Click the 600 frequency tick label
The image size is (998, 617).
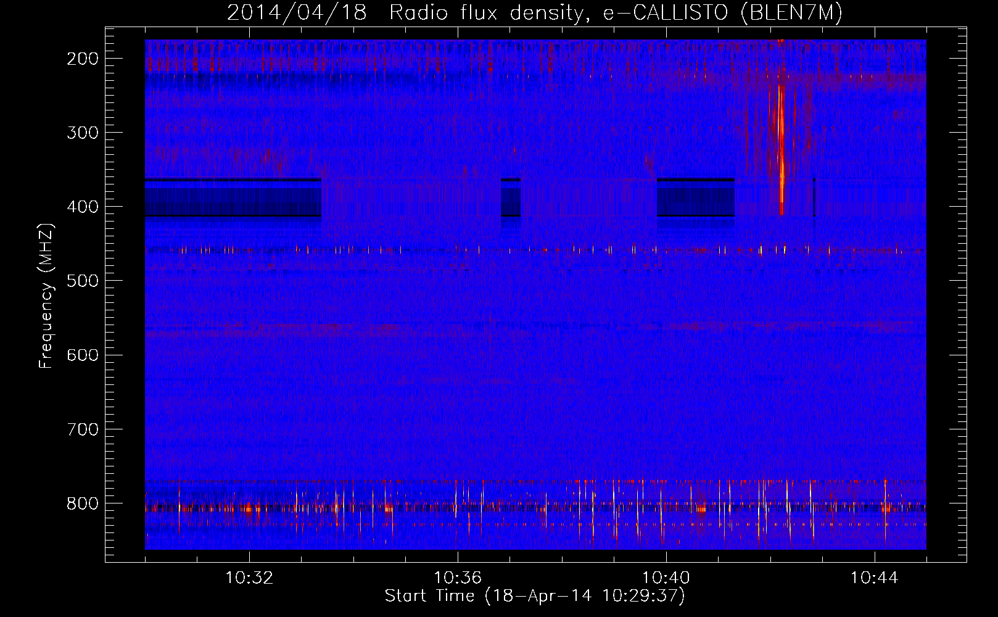83,355
